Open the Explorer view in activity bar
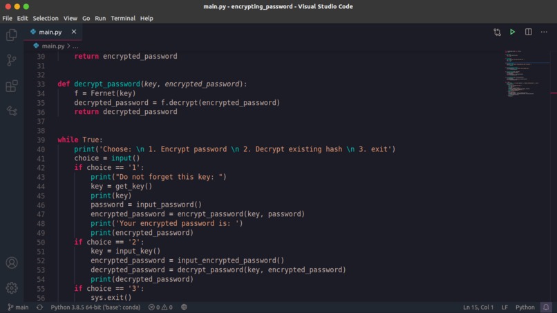The width and height of the screenshot is (557, 313). [x=12, y=35]
